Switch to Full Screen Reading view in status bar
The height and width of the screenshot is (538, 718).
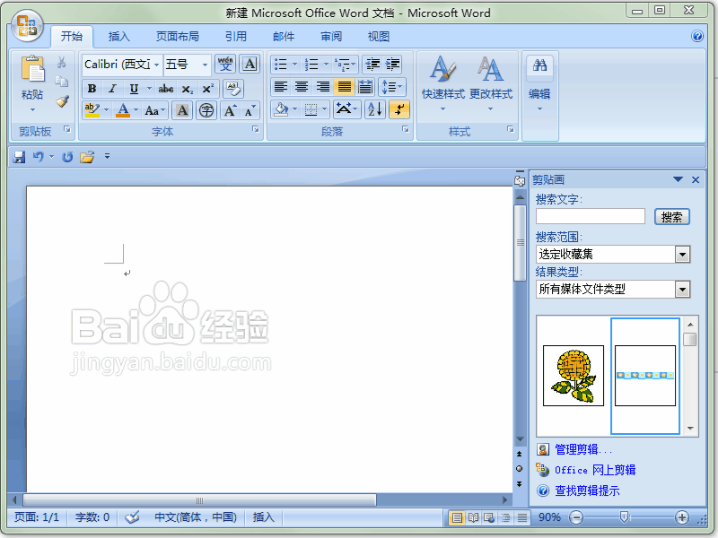473,517
